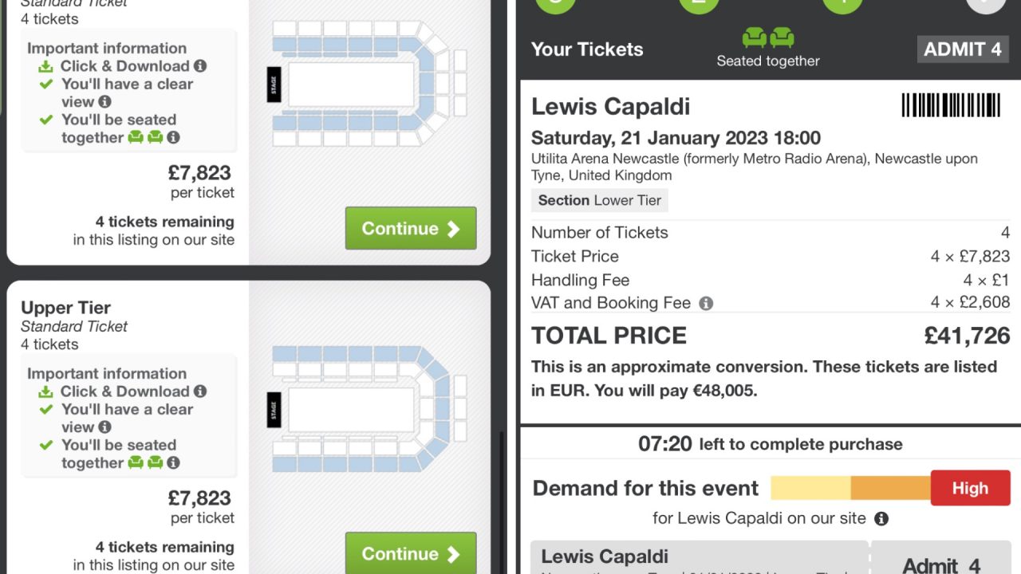Click the ADMIT 4 badge in the header

coord(963,49)
